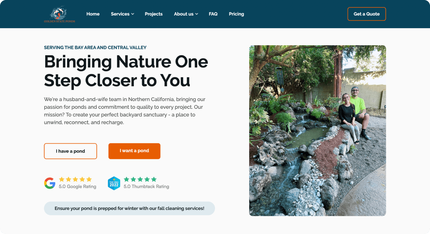This screenshot has width=430, height=234.
Task: Go to the Projects page
Action: (x=153, y=14)
